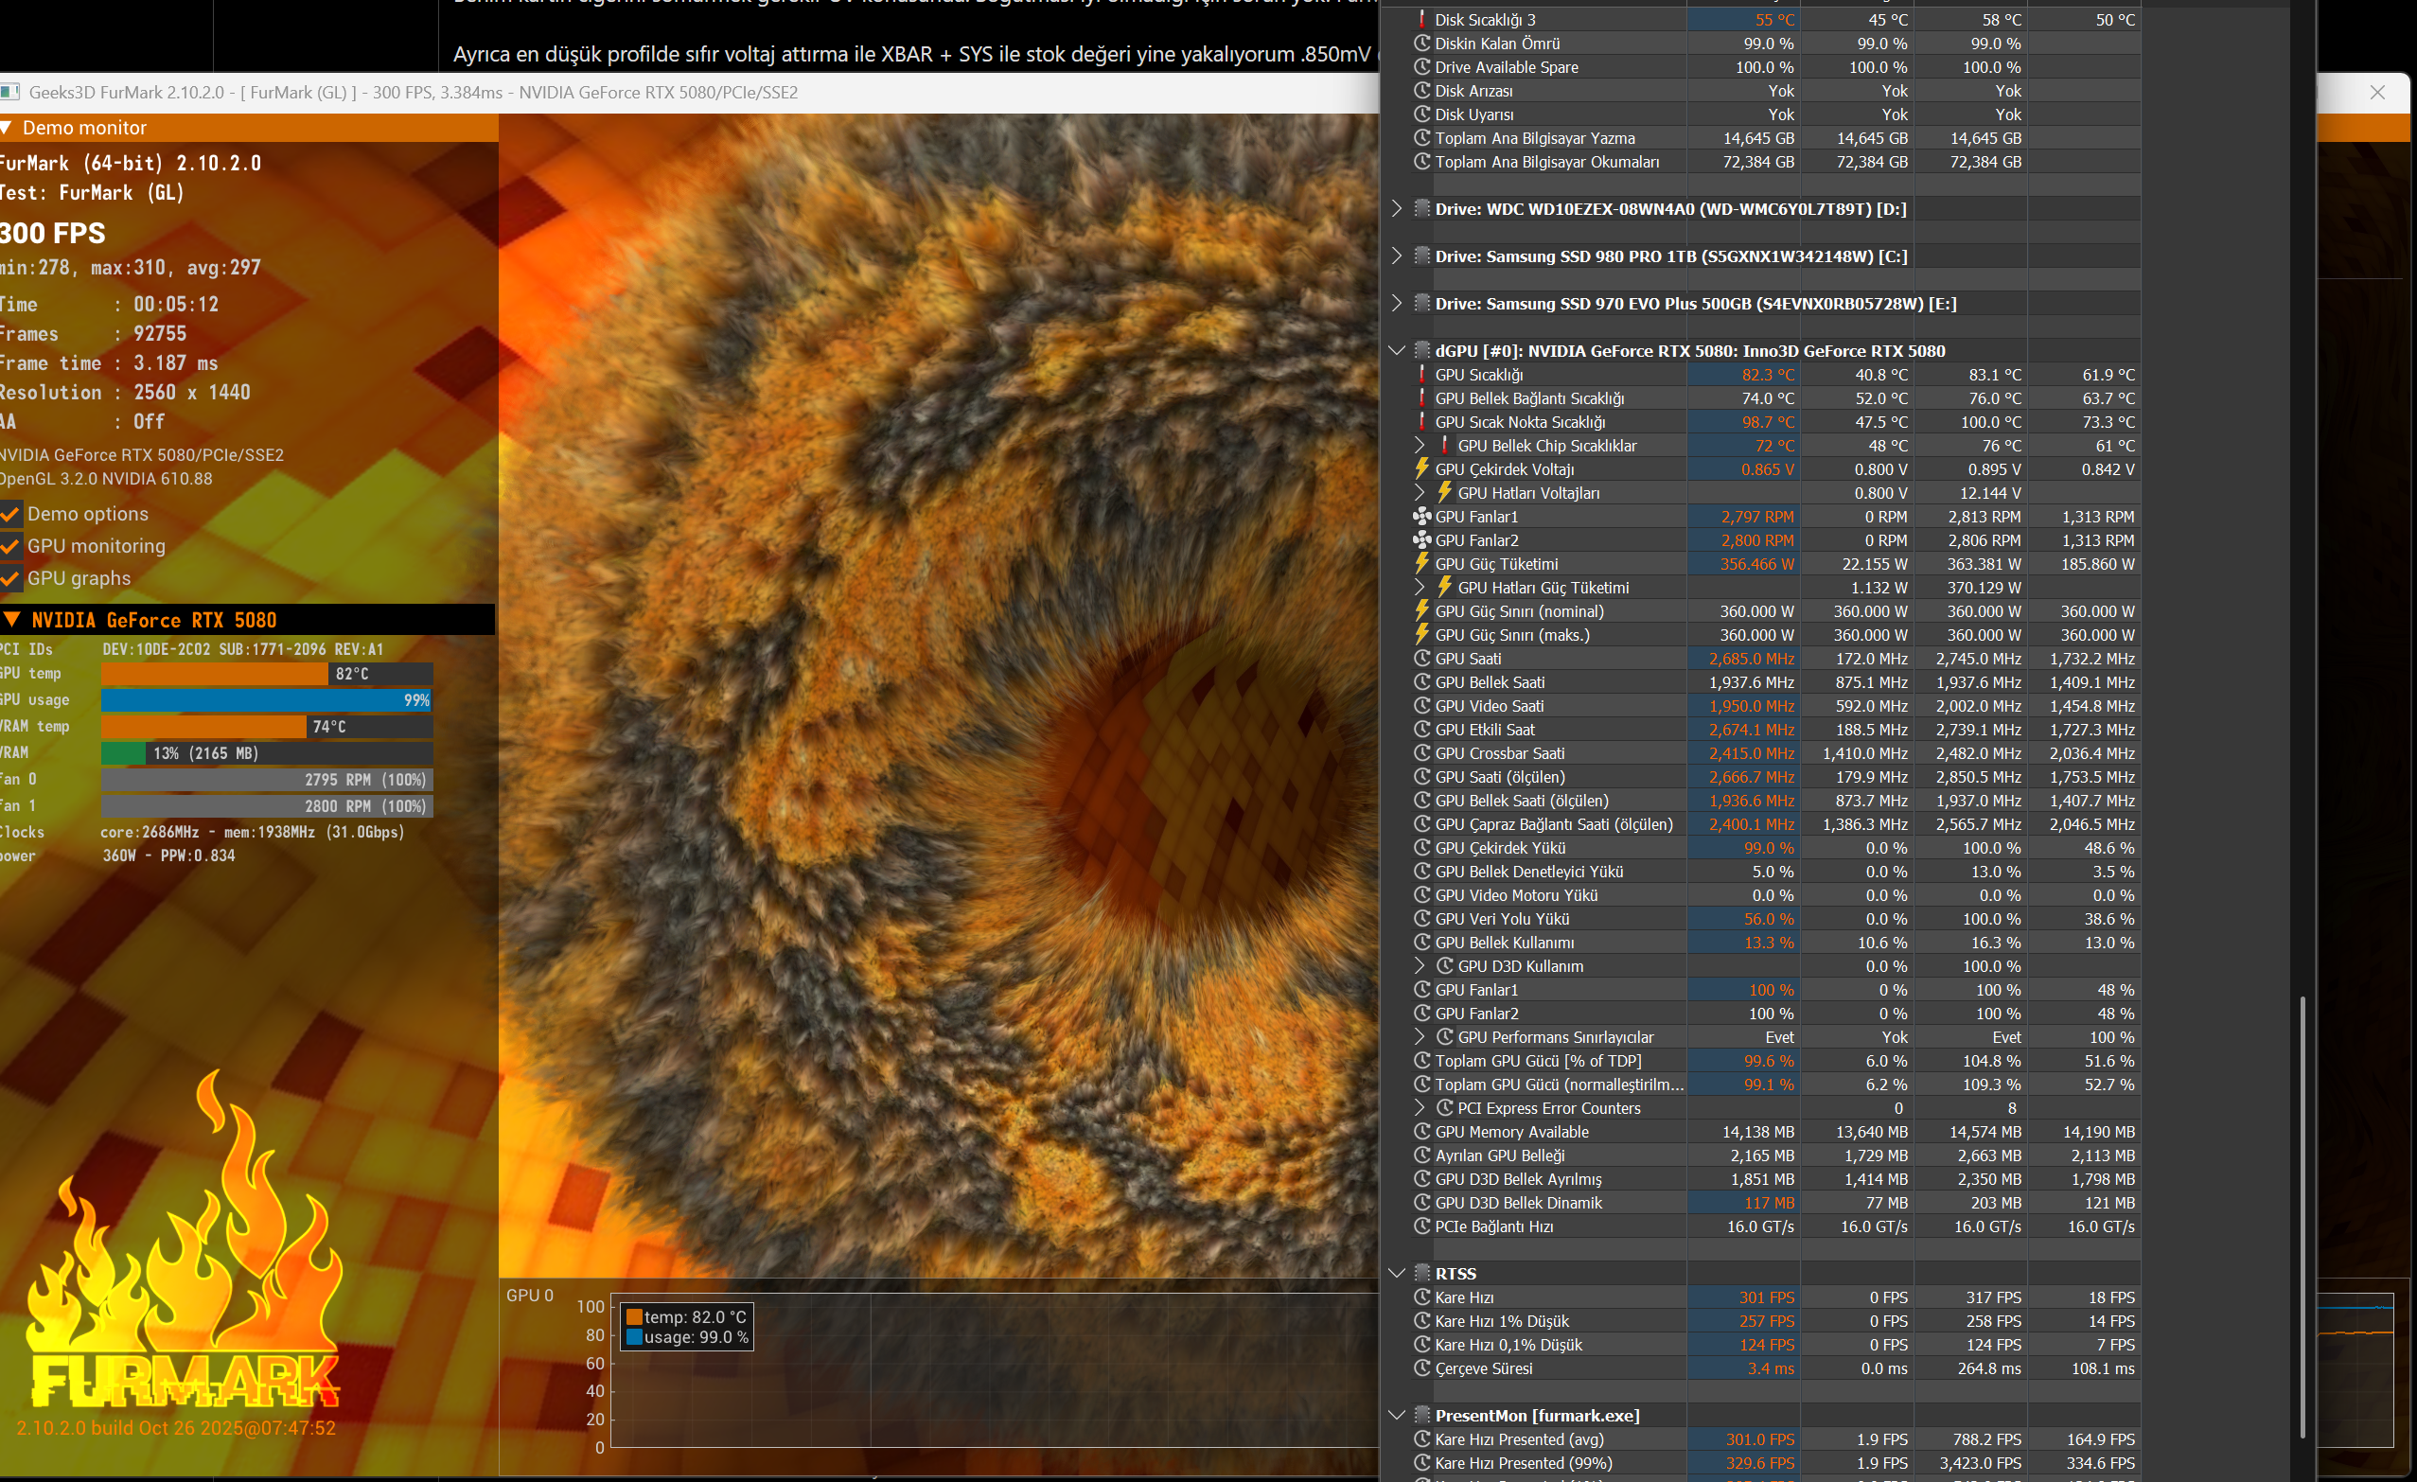The image size is (2417, 1482).
Task: Expand the WDC WD10EZEX drive D: node
Action: tap(1397, 209)
